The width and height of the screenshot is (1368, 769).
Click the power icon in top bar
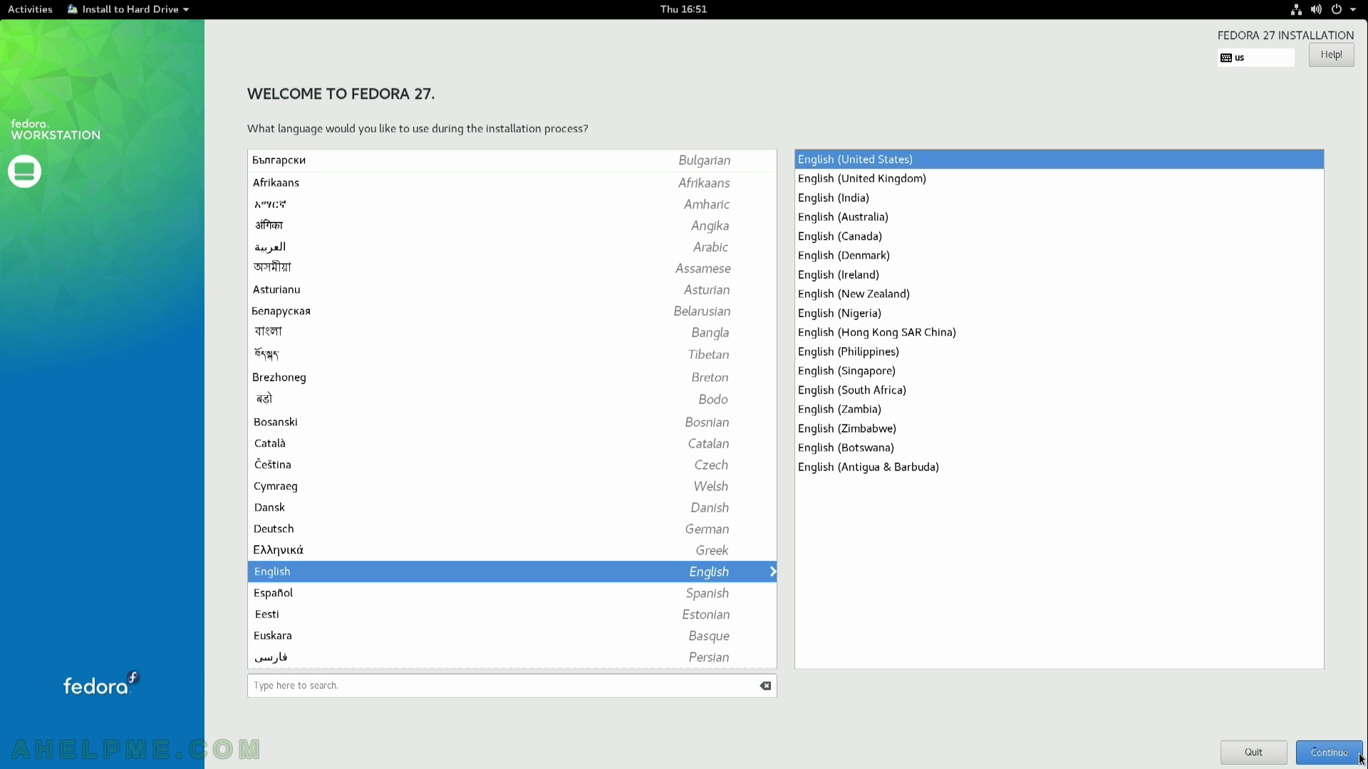[x=1337, y=9]
